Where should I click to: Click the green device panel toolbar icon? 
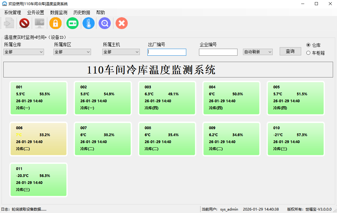[72, 23]
